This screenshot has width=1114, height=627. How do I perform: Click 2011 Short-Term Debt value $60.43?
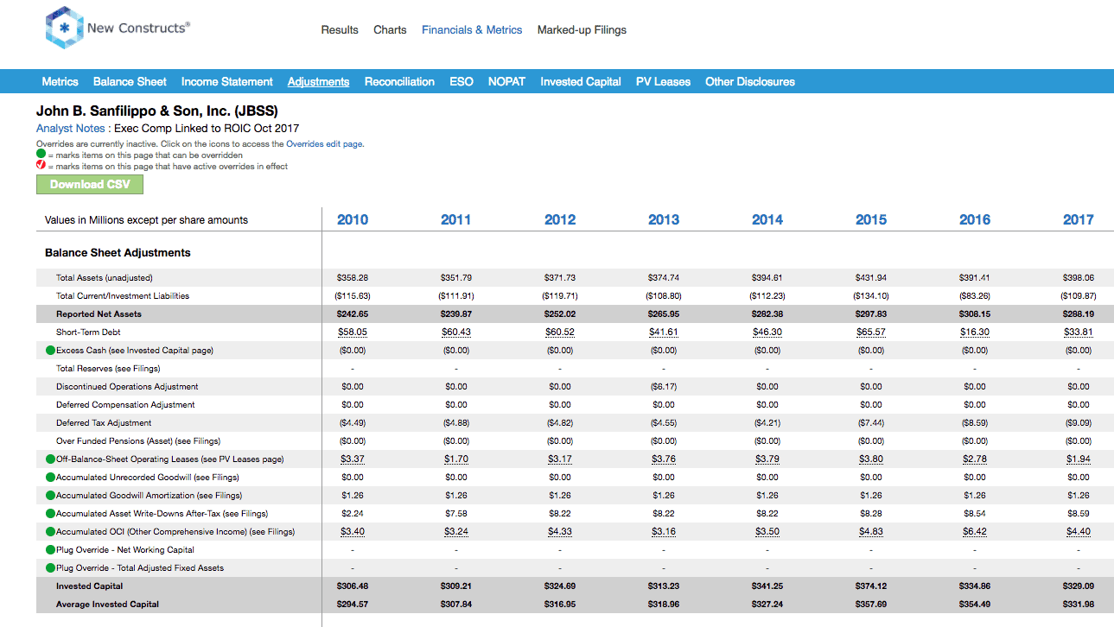(456, 332)
